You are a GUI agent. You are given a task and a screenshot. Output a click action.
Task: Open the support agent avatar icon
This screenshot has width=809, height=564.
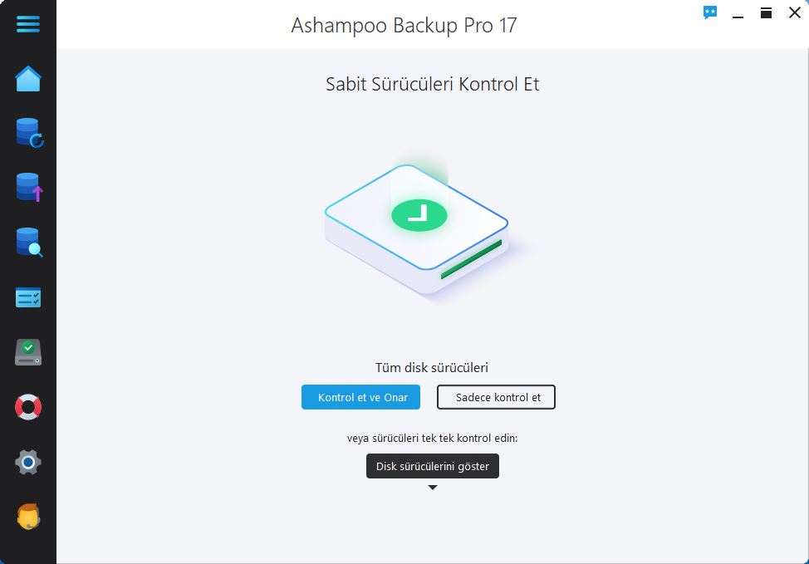[x=28, y=517]
